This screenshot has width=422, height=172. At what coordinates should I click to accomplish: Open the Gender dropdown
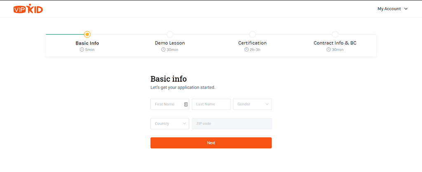coord(252,104)
